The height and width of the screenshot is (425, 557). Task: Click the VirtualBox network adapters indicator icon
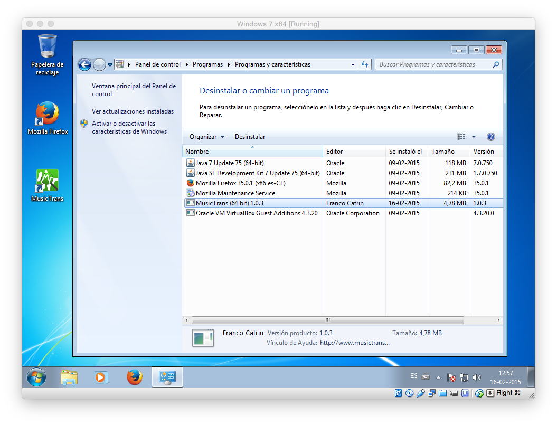coord(431,393)
